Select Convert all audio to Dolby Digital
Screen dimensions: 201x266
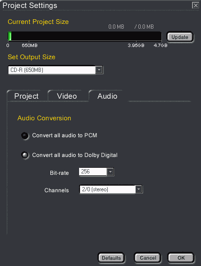[25, 155]
